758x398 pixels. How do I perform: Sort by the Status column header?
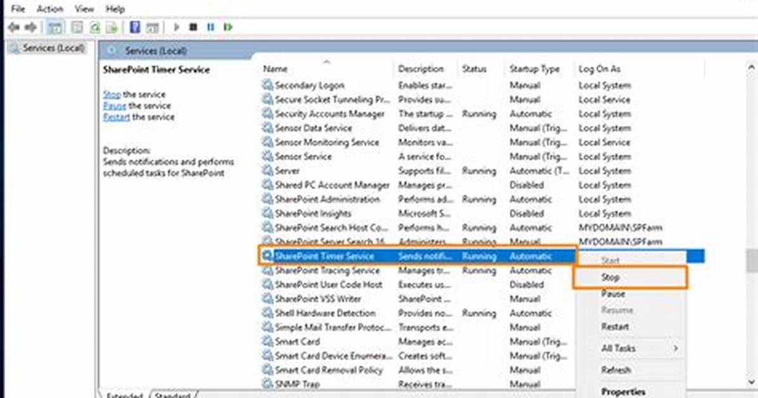coord(482,69)
